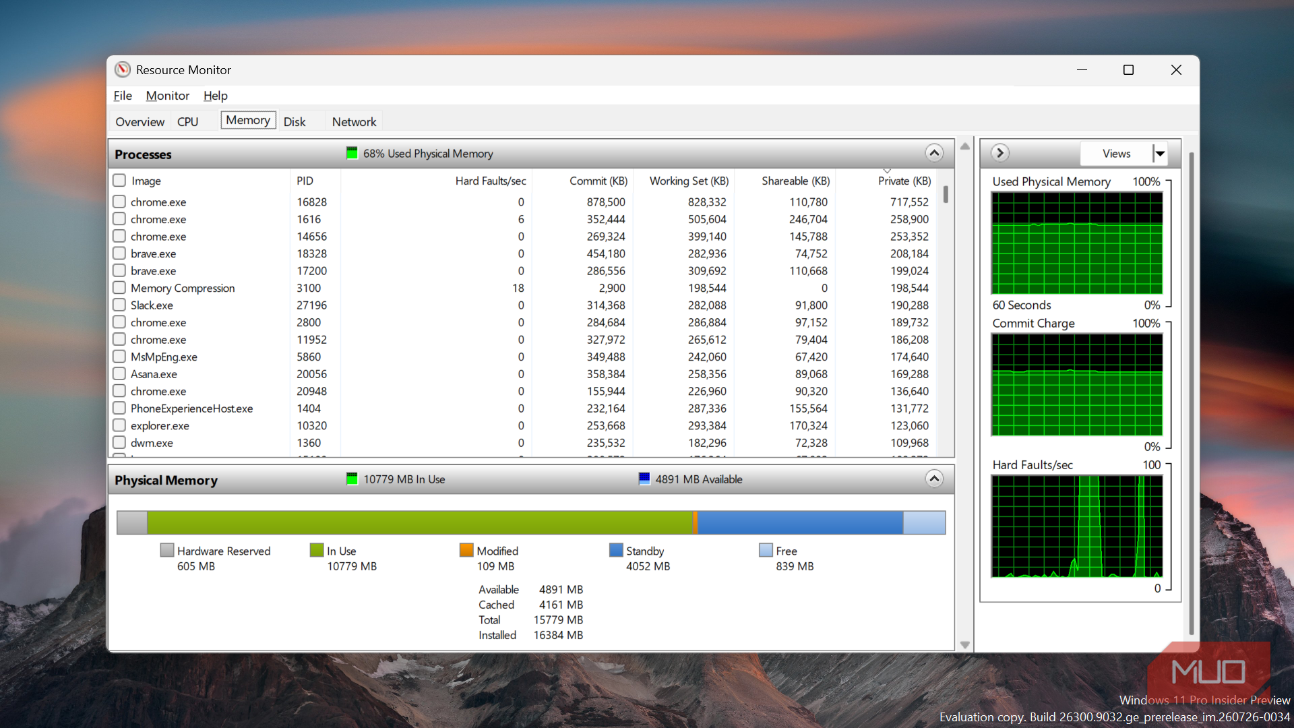Open the File menu
This screenshot has width=1294, height=728.
tap(123, 96)
